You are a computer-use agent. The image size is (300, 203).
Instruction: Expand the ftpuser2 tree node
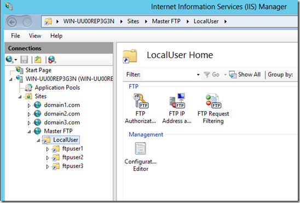coord(48,158)
